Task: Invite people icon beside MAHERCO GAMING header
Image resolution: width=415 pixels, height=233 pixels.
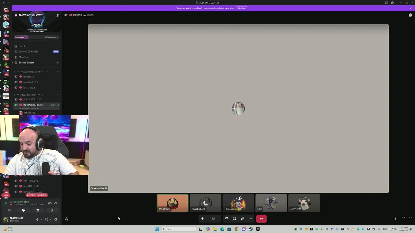Action: (x=58, y=15)
